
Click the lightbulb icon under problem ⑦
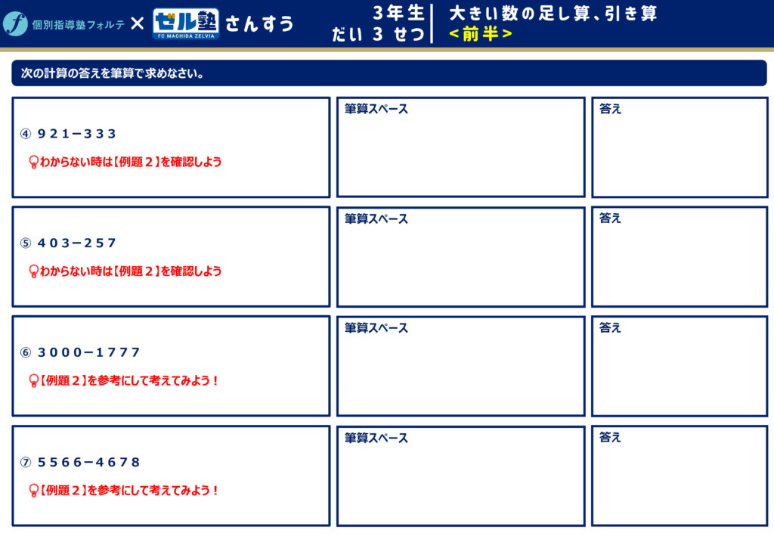33,490
